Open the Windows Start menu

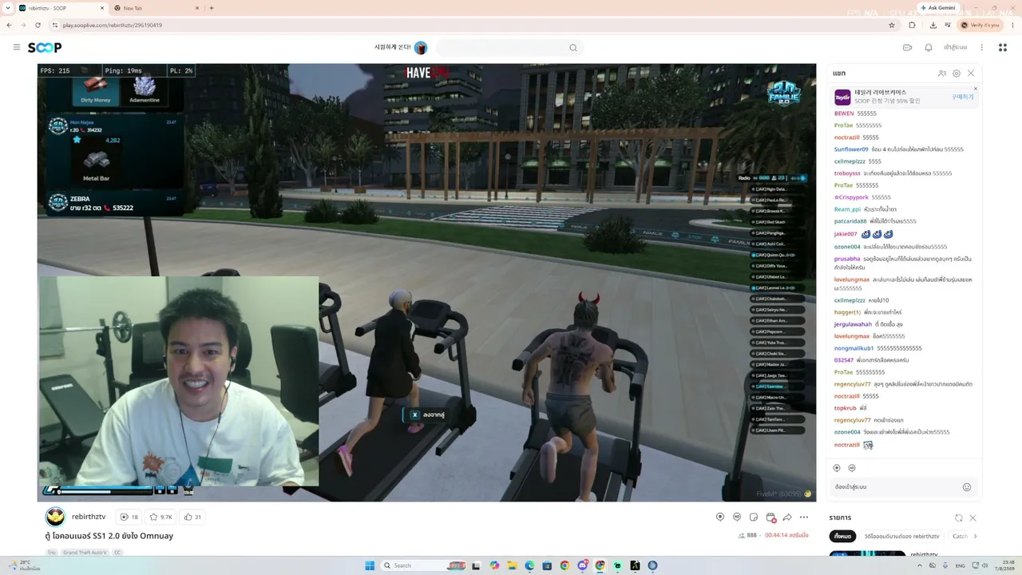click(x=370, y=565)
